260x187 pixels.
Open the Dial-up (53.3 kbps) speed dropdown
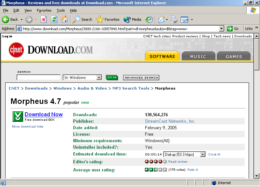point(202,154)
